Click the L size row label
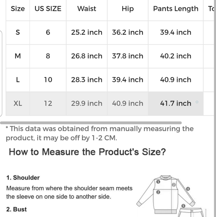The height and width of the screenshot is (217, 216). (18, 80)
